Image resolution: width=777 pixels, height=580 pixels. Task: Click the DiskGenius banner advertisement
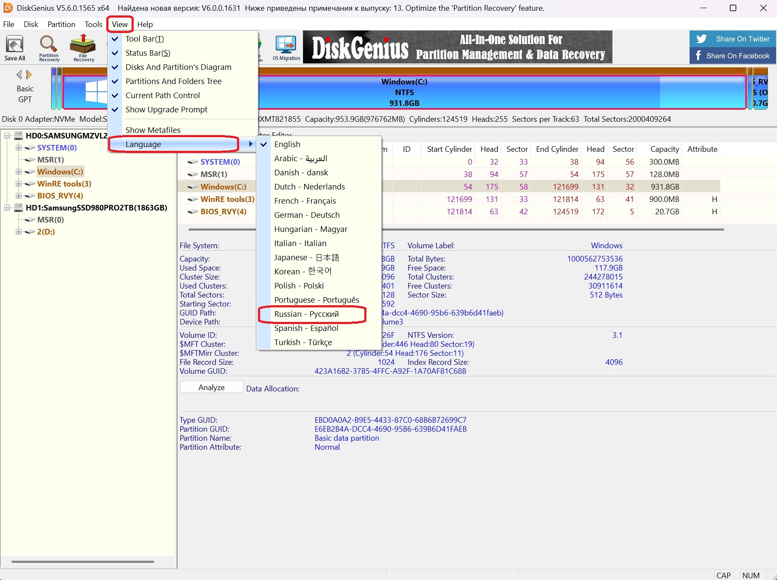(457, 47)
